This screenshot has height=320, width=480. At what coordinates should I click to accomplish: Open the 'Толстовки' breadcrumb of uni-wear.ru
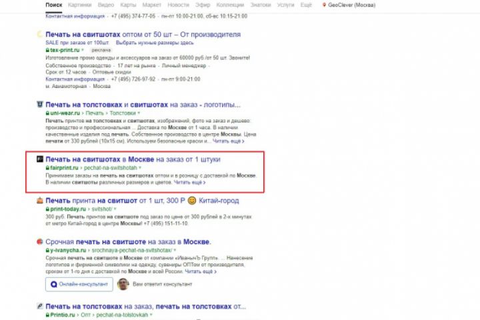click(123, 113)
